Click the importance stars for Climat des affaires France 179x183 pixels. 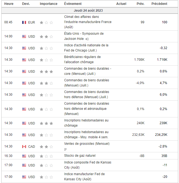coord(46,23)
